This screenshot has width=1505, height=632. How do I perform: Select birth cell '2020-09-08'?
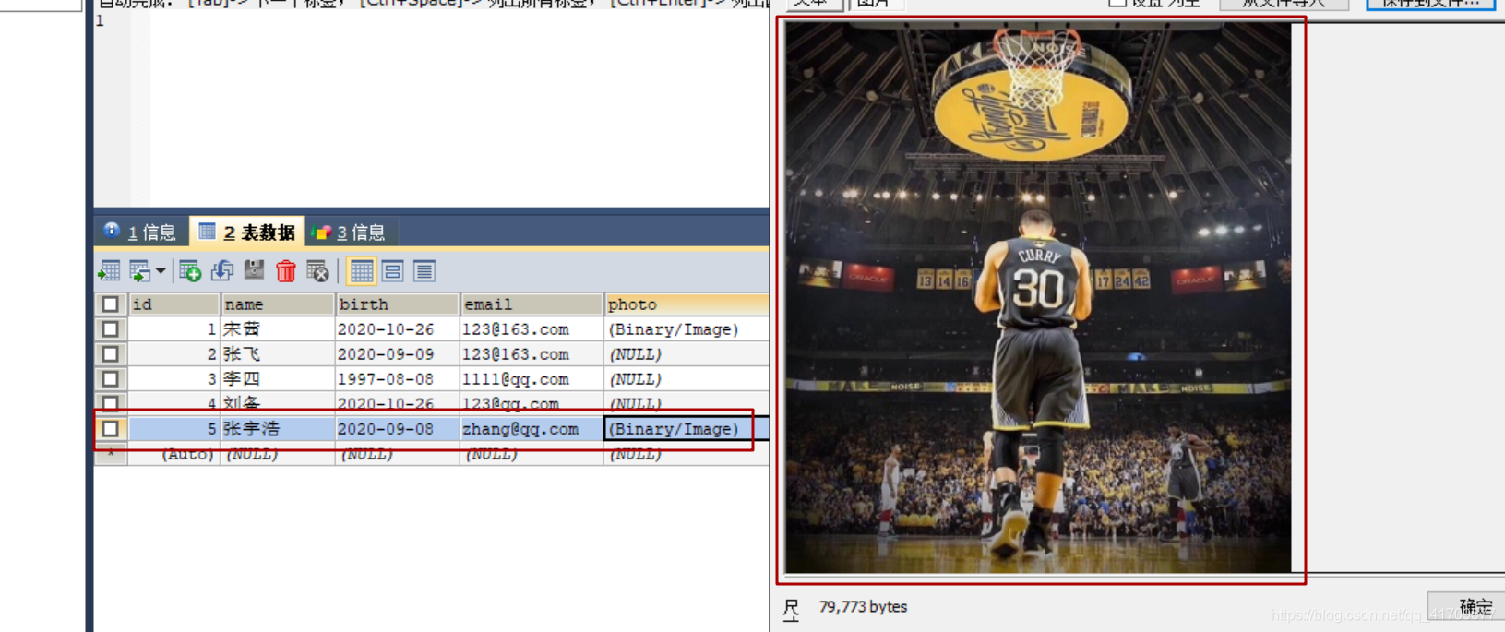[x=397, y=429]
